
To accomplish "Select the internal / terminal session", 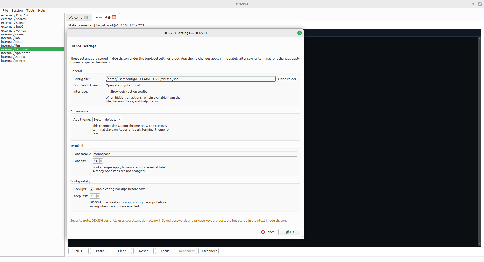I will (32, 49).
